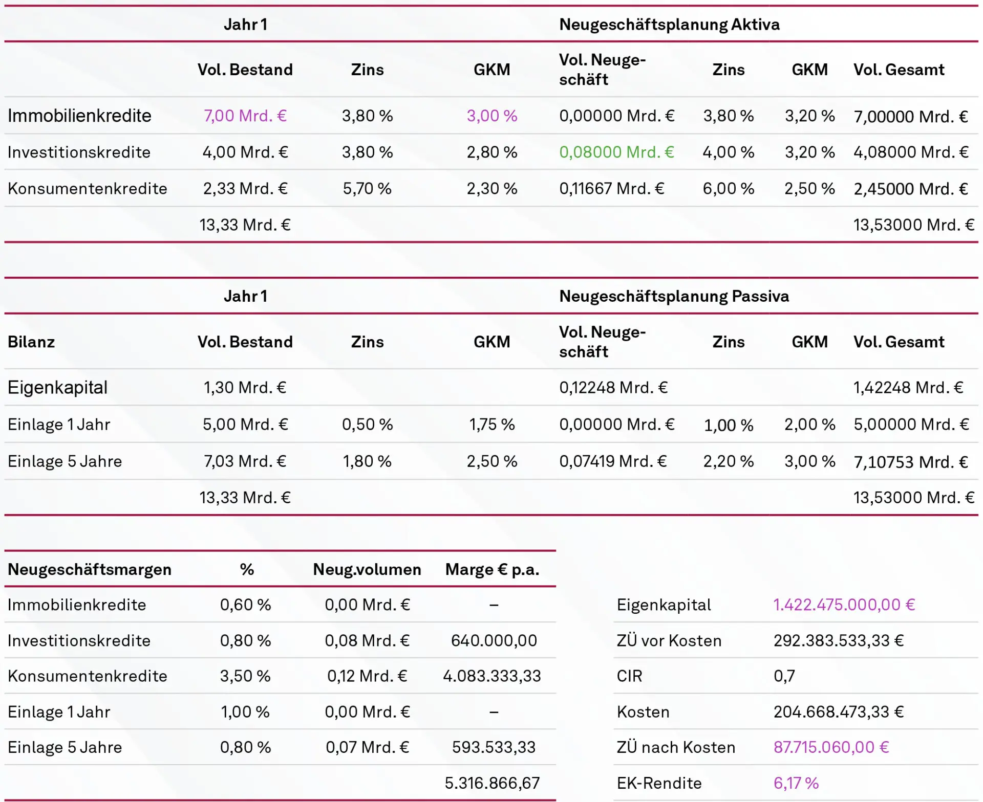Click the green 0,08000 Mrd. € value
The height and width of the screenshot is (802, 983).
[616, 152]
